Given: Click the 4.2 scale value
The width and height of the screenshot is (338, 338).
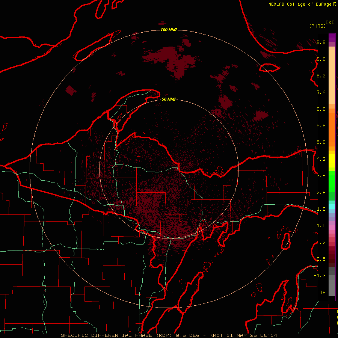Looking at the screenshot, I should 321,159.
